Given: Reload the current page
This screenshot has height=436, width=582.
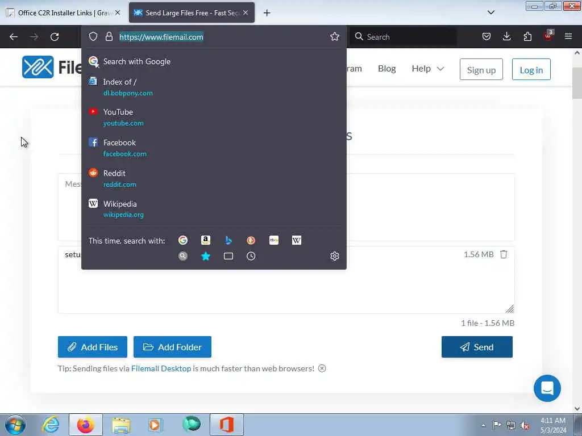Looking at the screenshot, I should tap(55, 37).
